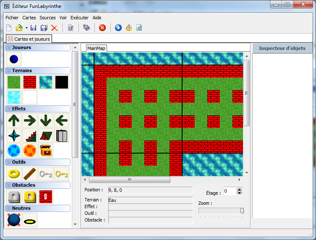Viewport: 316px width, 240px height.
Task: Select the black hole terrain tile
Action: click(x=62, y=82)
